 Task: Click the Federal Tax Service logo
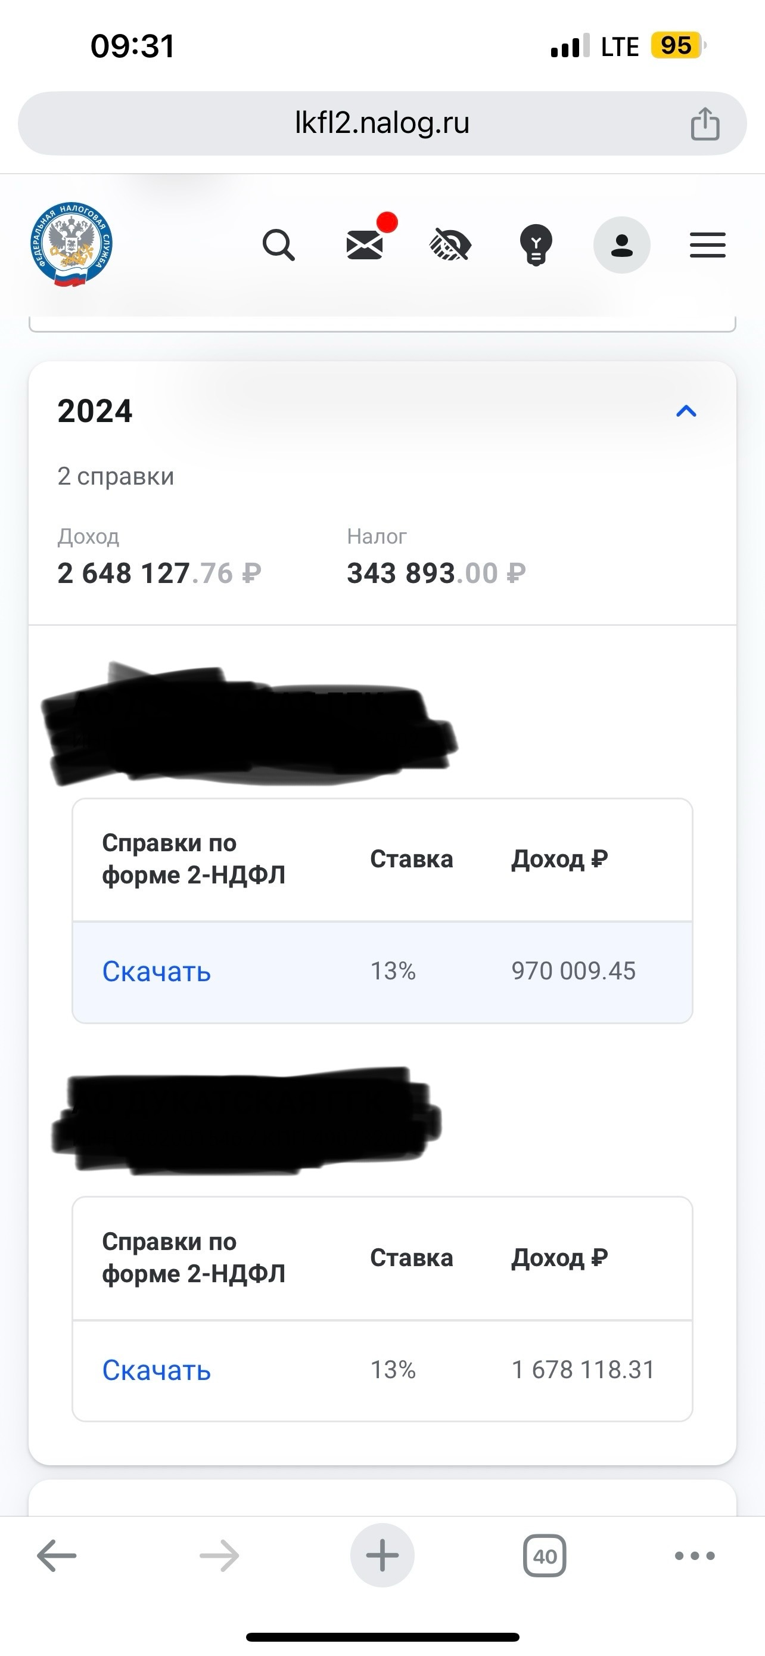[71, 245]
